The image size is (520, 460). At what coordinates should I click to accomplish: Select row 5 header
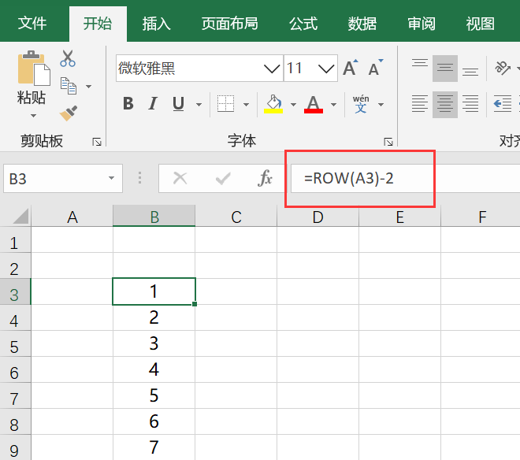tap(15, 343)
